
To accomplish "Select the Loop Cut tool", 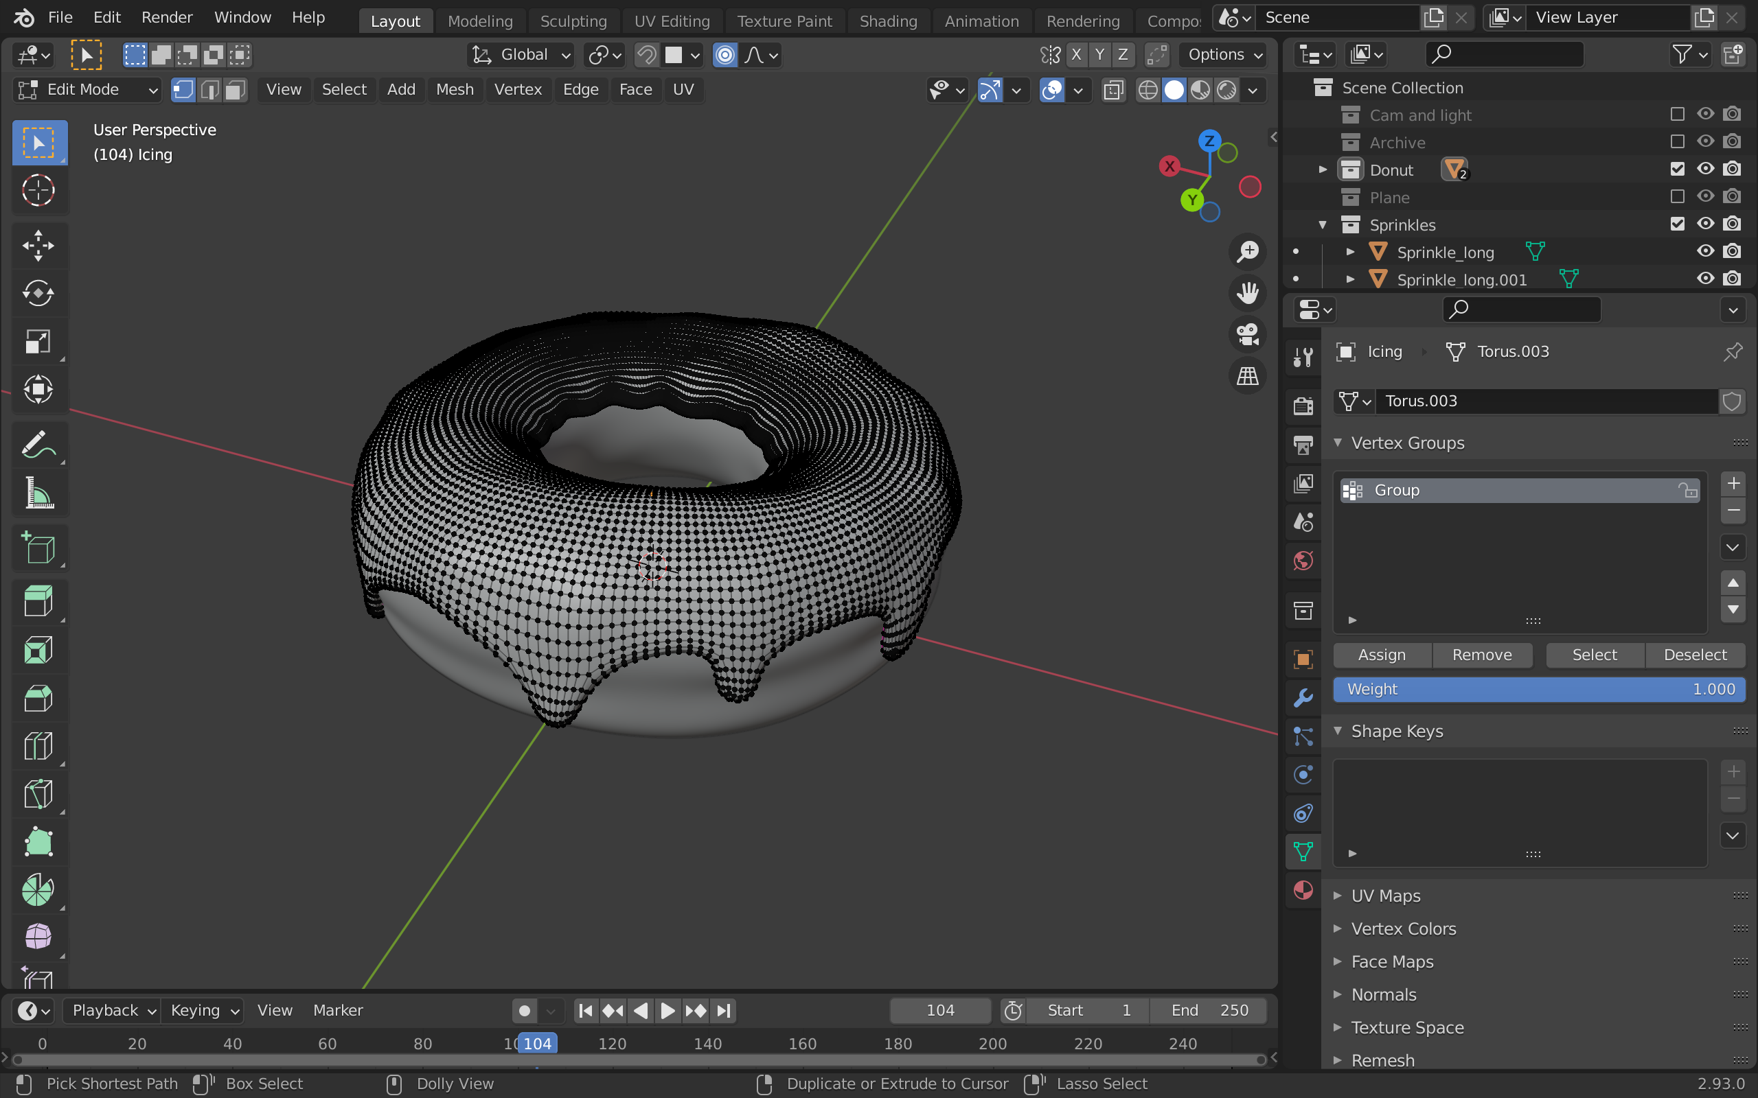I will (x=38, y=746).
